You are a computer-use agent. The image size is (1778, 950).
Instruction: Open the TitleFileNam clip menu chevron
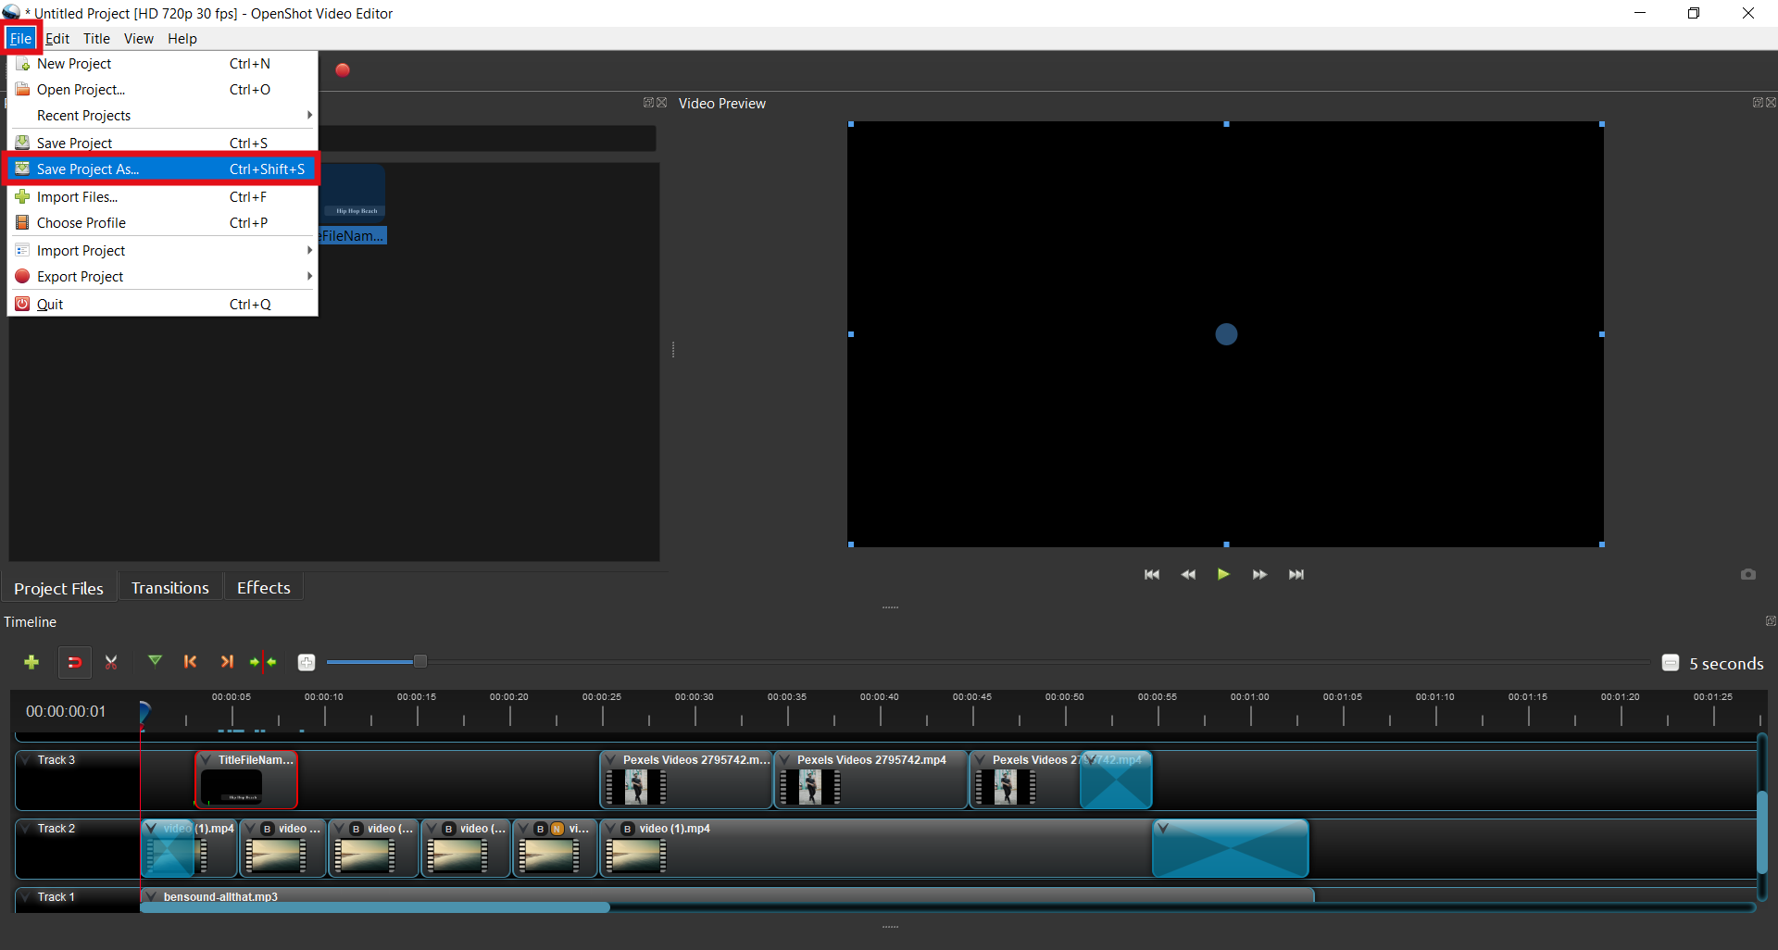(x=206, y=760)
